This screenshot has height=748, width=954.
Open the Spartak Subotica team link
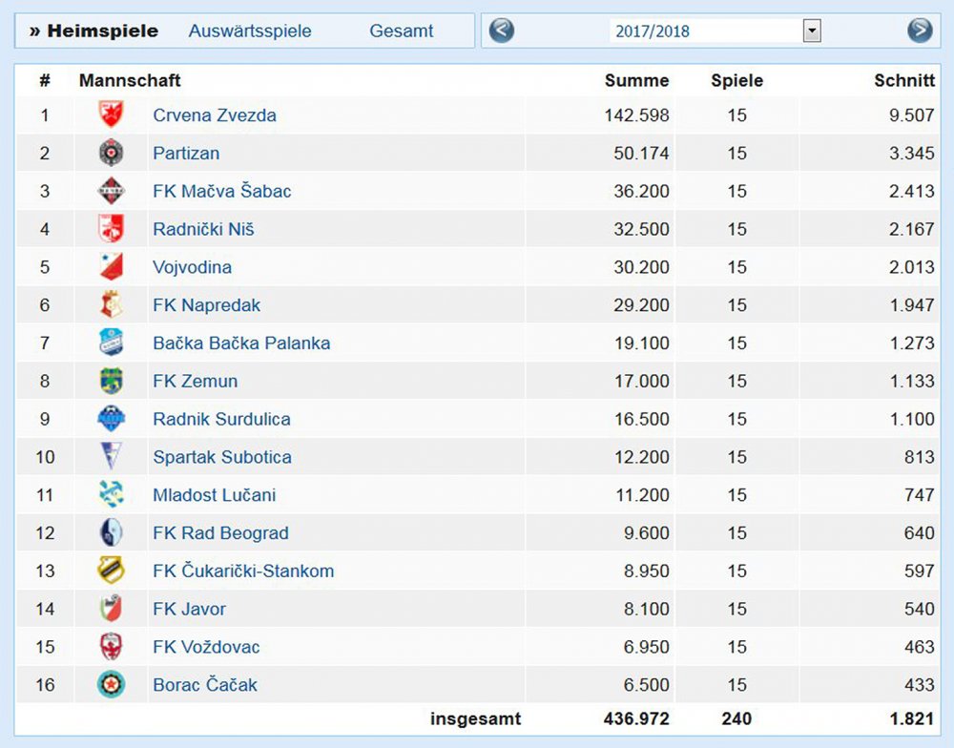click(x=222, y=457)
